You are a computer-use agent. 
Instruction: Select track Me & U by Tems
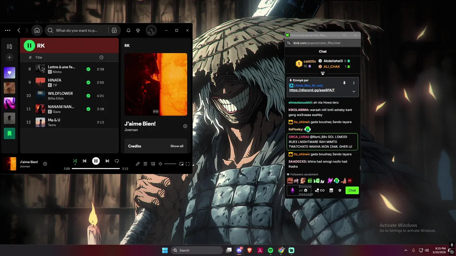click(69, 122)
